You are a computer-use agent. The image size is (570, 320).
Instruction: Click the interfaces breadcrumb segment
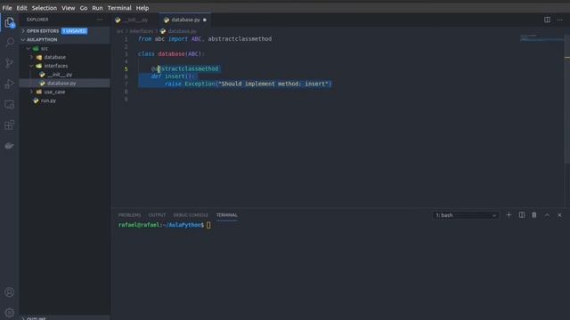coord(142,32)
